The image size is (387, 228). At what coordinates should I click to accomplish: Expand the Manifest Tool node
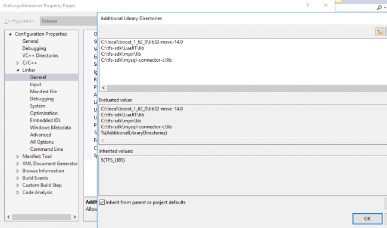click(18, 156)
